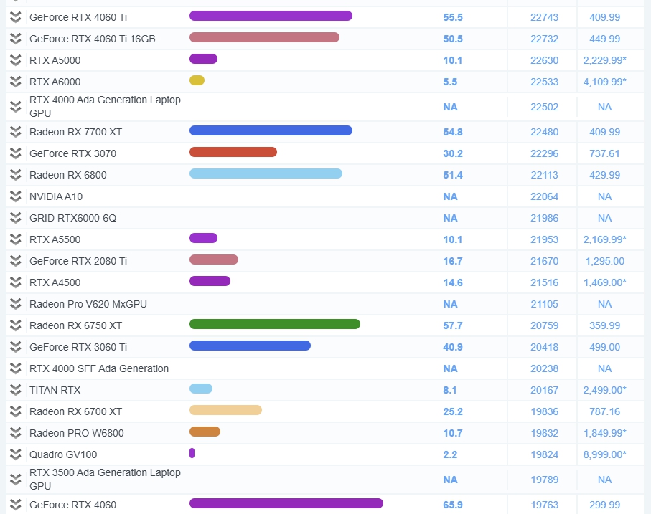Expand the Radeon Pro V620 MxGPU row chevron
Screen dimensions: 651x514
tap(15, 305)
